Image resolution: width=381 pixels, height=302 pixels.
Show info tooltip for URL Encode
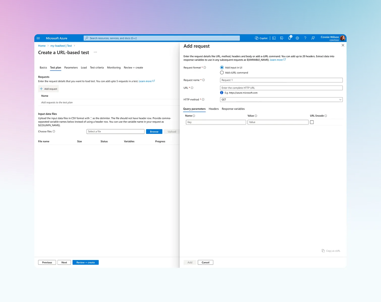point(326,116)
